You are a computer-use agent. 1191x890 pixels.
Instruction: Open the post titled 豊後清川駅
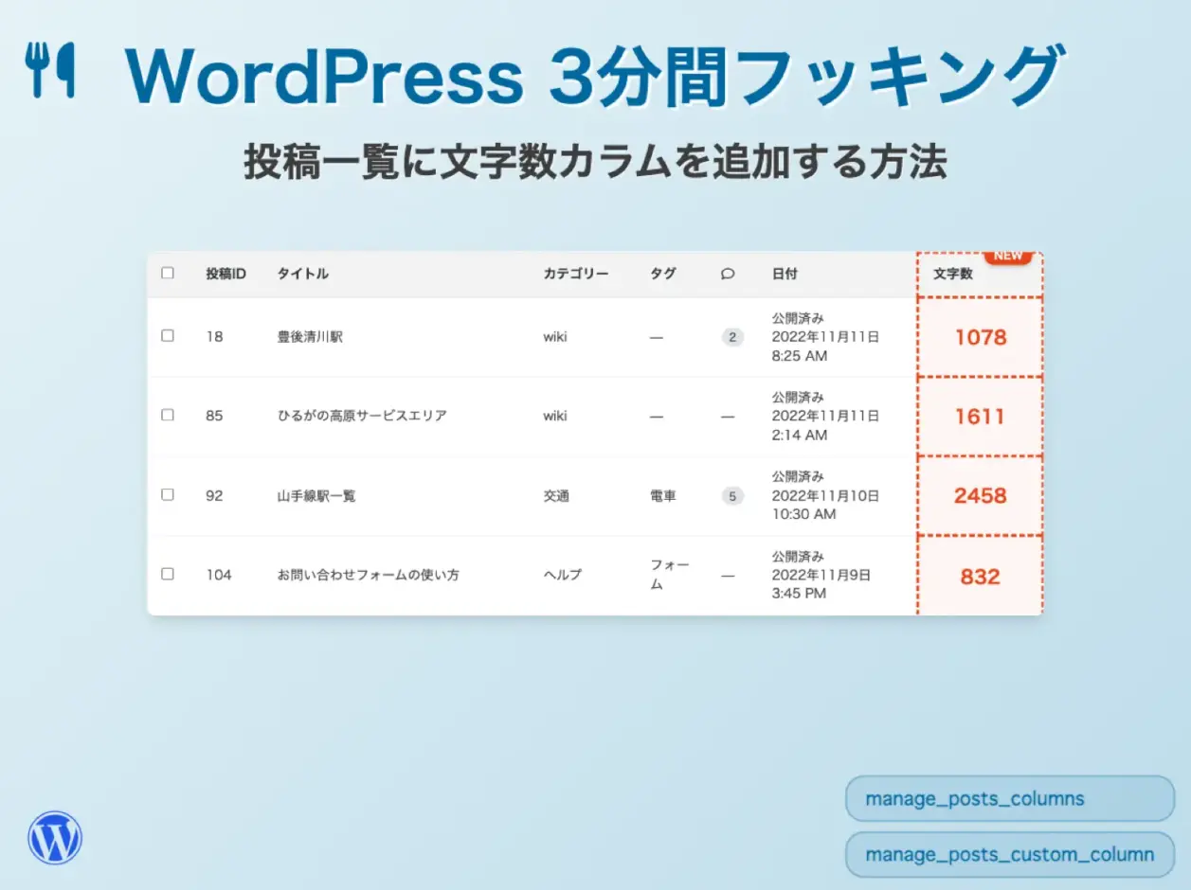pyautogui.click(x=310, y=336)
